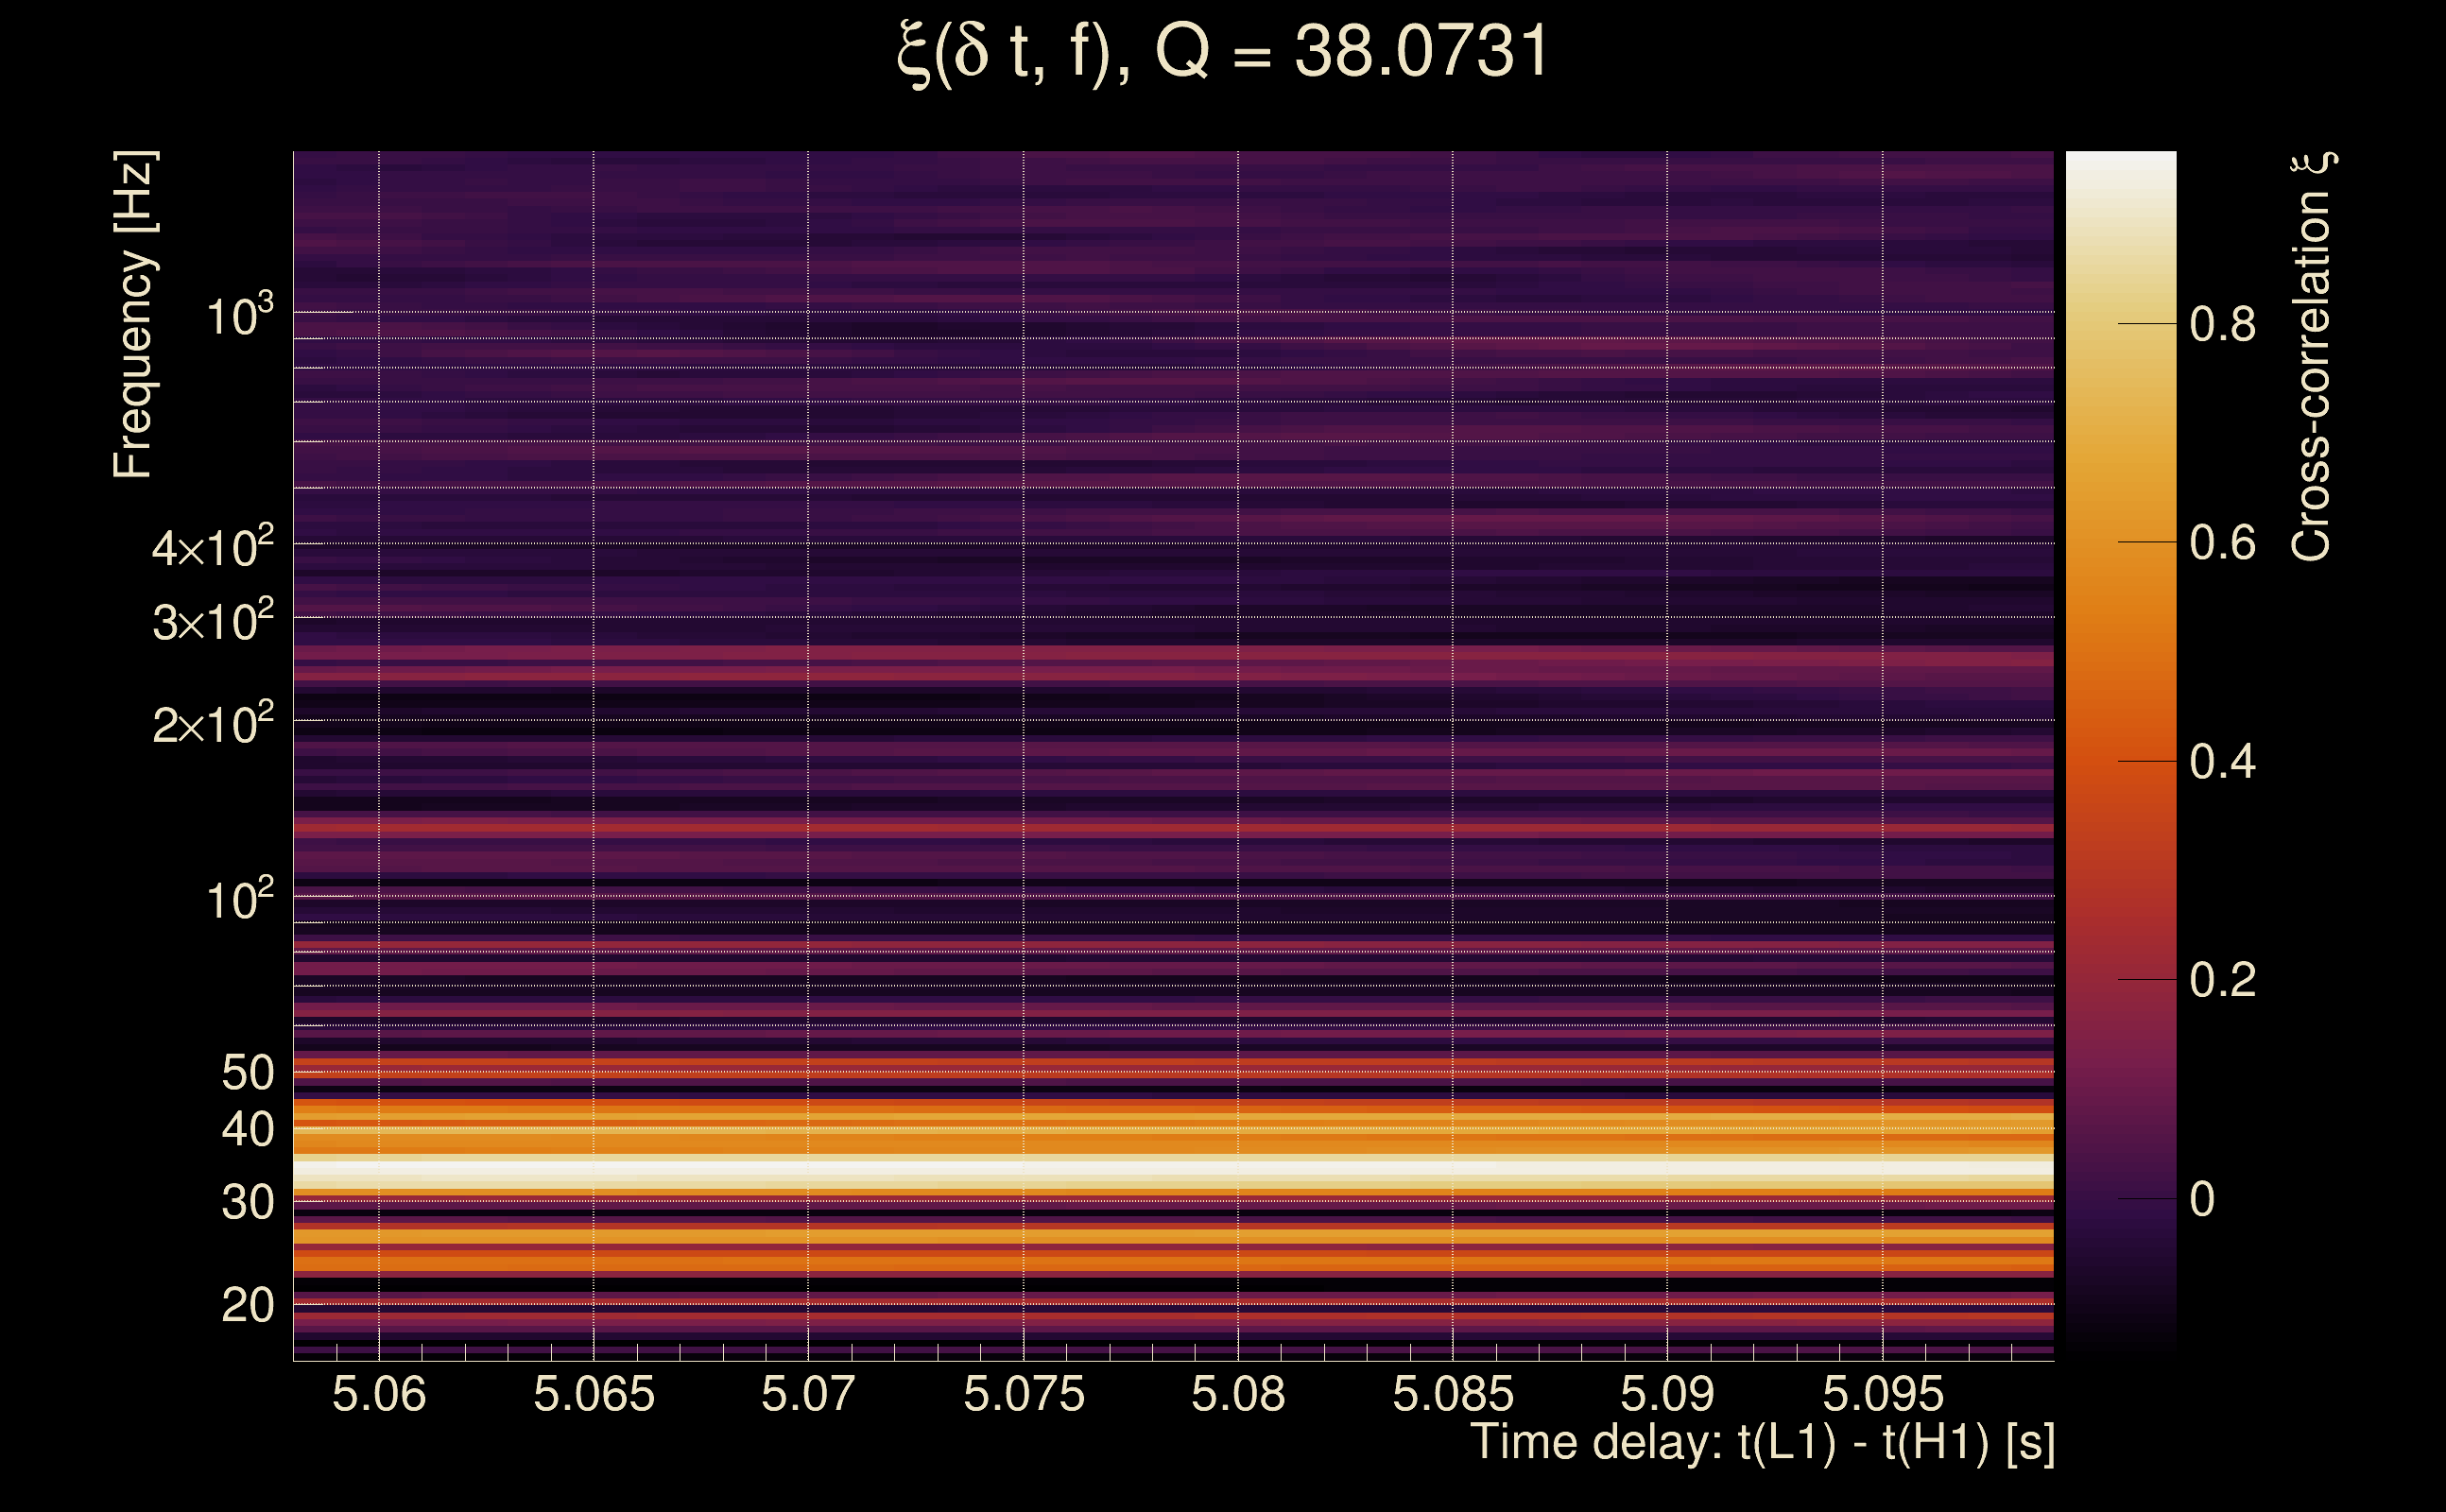This screenshot has height=1512, width=2446.
Task: Click the 5.06 tick label on the time axis
Action: [379, 1394]
